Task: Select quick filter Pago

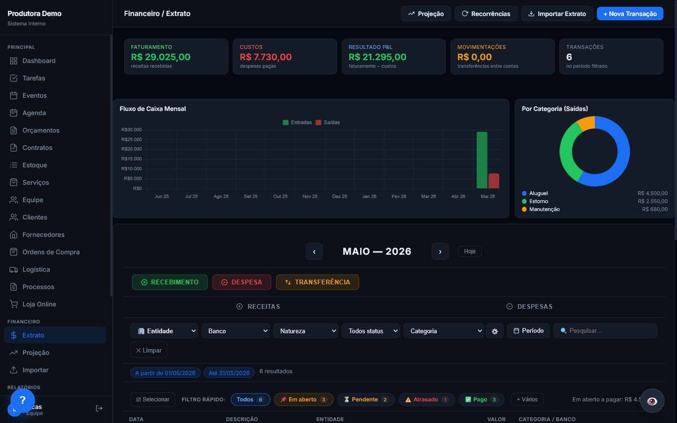Action: pyautogui.click(x=481, y=399)
